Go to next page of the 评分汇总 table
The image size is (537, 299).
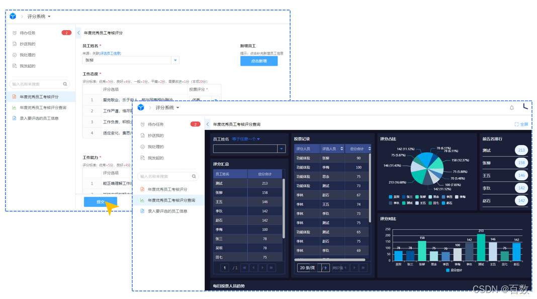tap(262, 268)
